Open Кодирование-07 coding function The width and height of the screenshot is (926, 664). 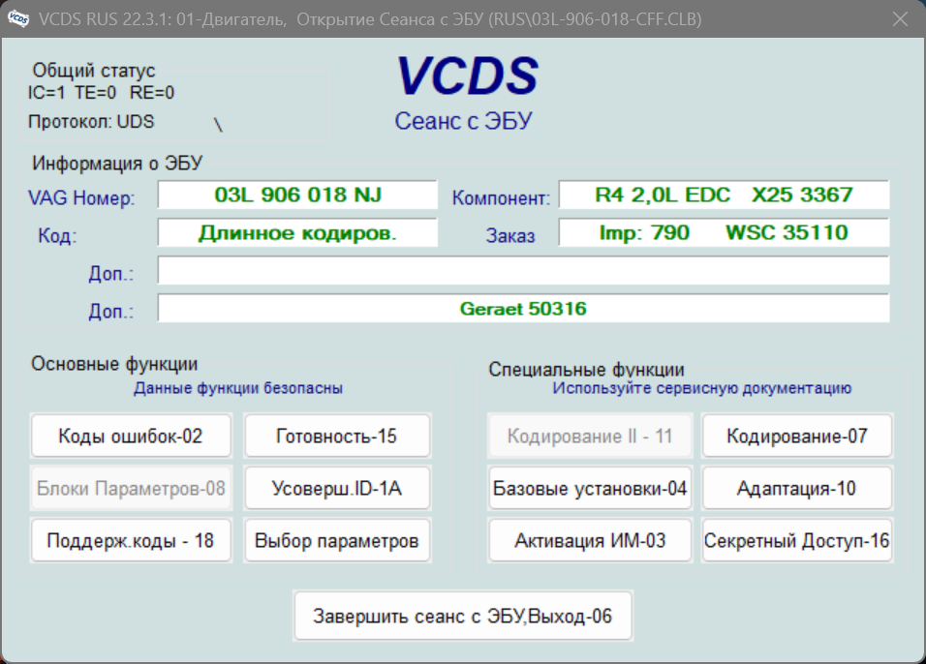pyautogui.click(x=796, y=437)
